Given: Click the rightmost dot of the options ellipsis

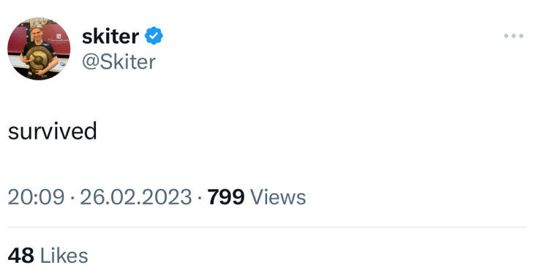Looking at the screenshot, I should click(x=521, y=36).
